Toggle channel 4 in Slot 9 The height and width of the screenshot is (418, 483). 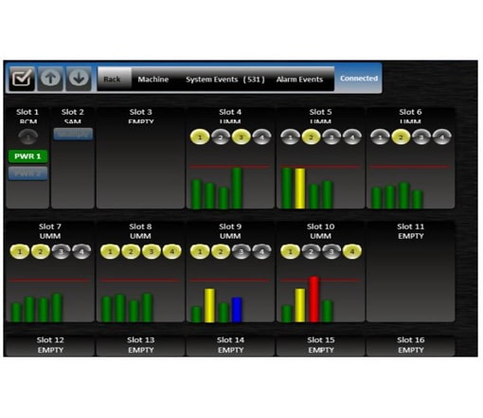click(x=261, y=252)
